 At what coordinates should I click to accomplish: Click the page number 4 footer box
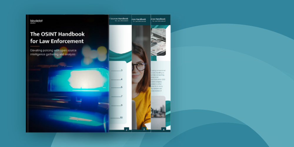click(x=163, y=130)
